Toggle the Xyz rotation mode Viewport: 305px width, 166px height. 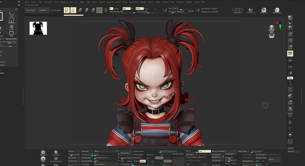(x=290, y=78)
